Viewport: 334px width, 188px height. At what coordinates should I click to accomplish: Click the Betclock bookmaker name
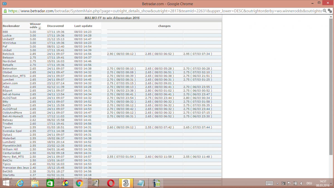(8, 54)
